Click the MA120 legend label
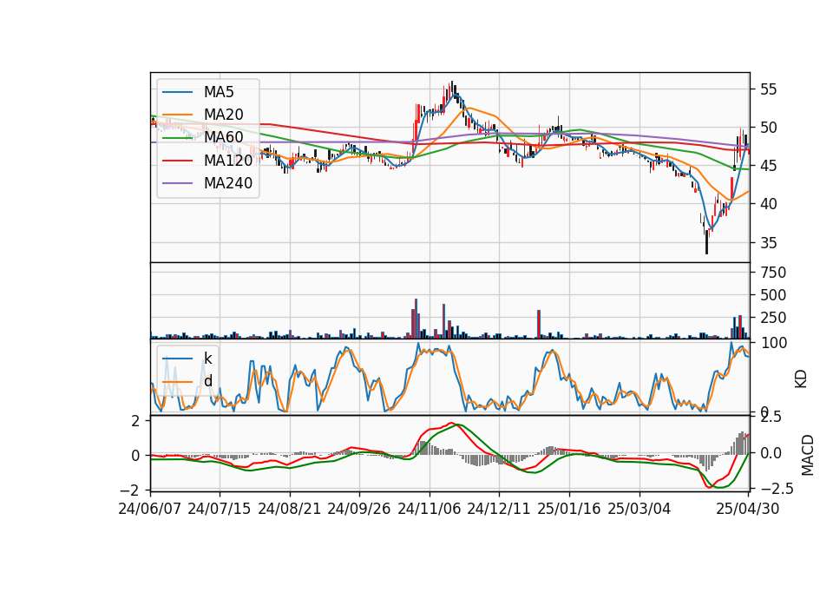The width and height of the screenshot is (833, 599). click(228, 160)
